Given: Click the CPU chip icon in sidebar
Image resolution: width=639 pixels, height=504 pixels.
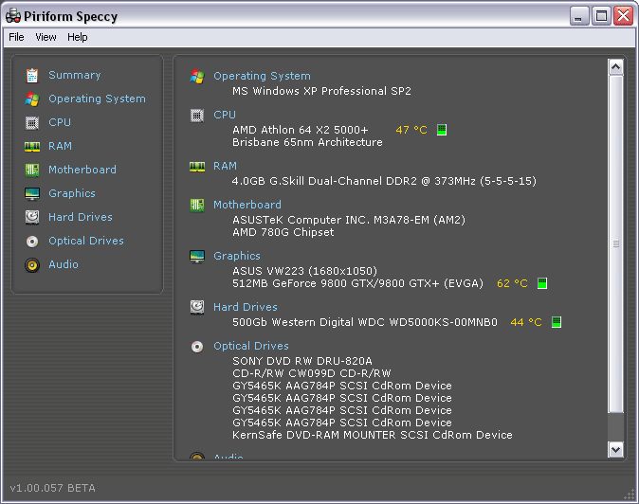Looking at the screenshot, I should [x=32, y=122].
